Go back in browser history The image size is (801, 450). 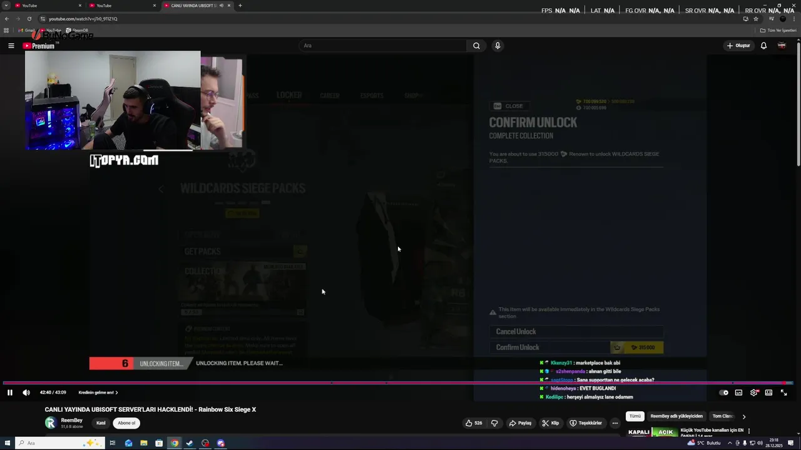[6, 19]
